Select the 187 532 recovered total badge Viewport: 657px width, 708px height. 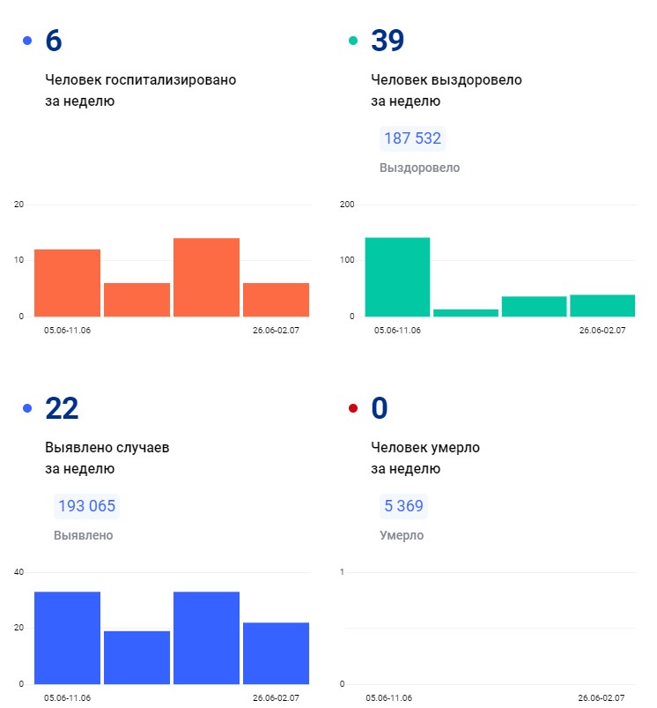[x=412, y=138]
